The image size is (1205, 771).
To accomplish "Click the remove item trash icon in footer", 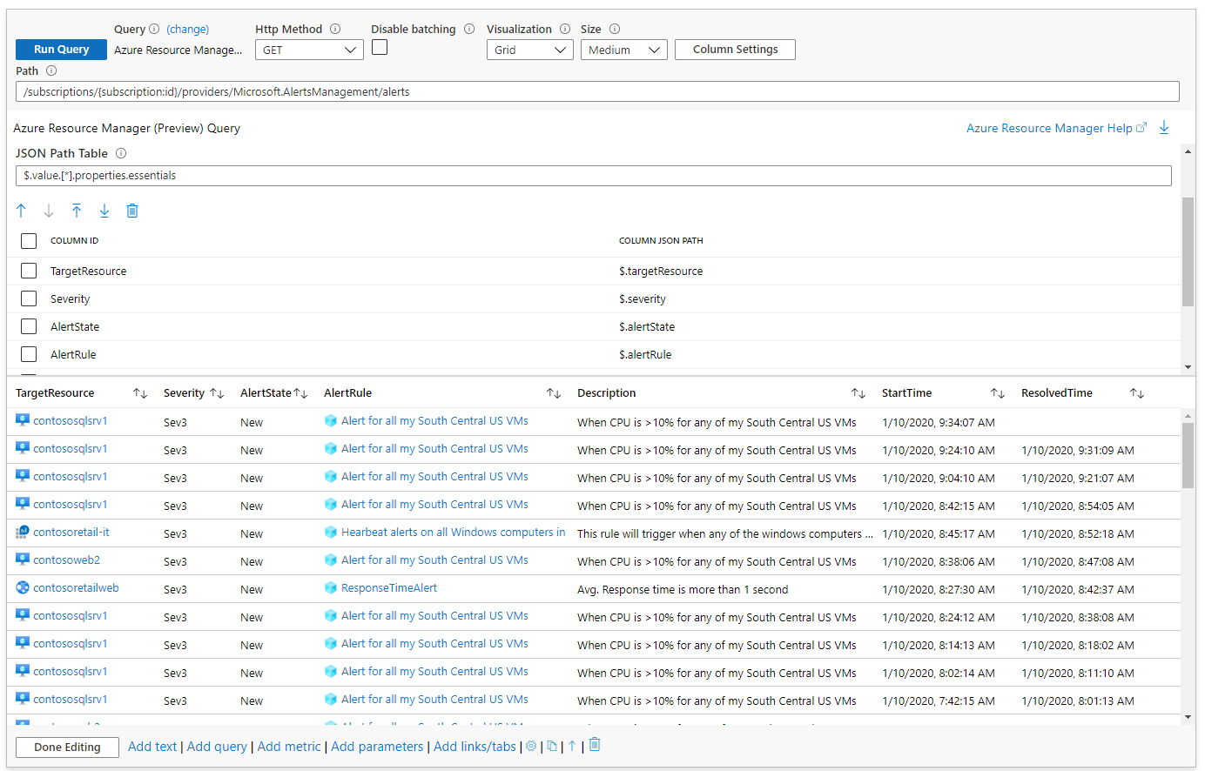I will pyautogui.click(x=595, y=745).
